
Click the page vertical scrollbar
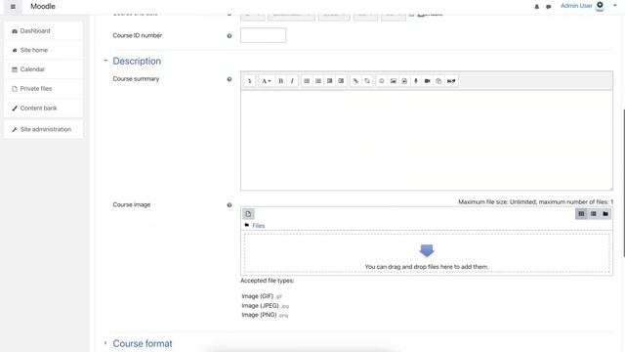[x=623, y=184]
